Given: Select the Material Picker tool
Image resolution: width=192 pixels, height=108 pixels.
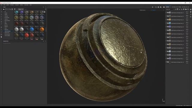Looking at the screenshot, I should coord(1,24).
